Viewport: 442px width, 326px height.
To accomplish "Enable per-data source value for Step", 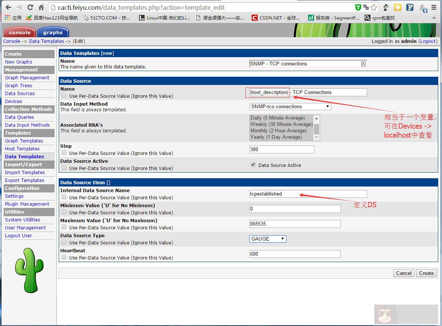I will click(64, 153).
